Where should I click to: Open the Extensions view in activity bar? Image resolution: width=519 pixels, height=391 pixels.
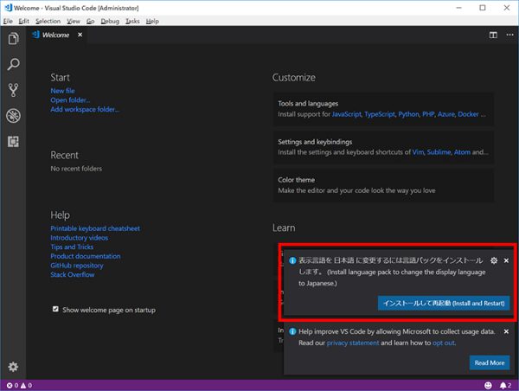13,142
